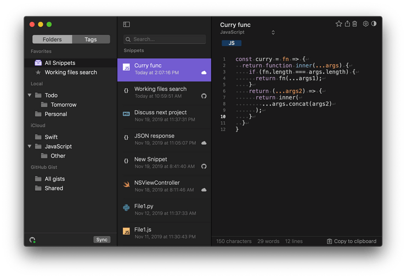Click the JS file icon of Curry func
This screenshot has width=406, height=278.
tap(126, 67)
